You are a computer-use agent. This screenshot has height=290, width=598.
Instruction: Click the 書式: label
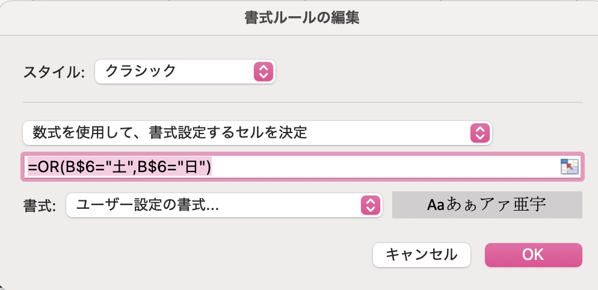[40, 206]
